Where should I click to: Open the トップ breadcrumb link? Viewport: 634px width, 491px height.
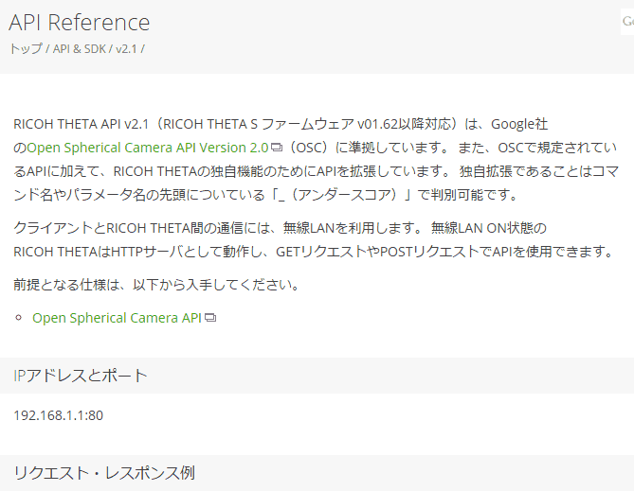pyautogui.click(x=26, y=49)
